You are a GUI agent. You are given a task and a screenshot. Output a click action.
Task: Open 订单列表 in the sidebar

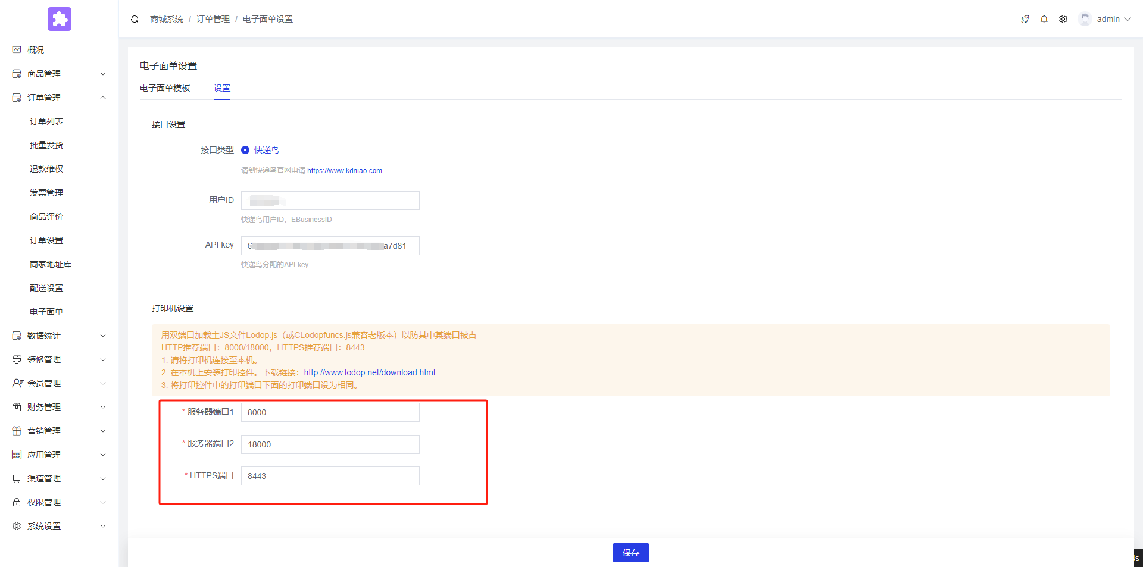(46, 121)
